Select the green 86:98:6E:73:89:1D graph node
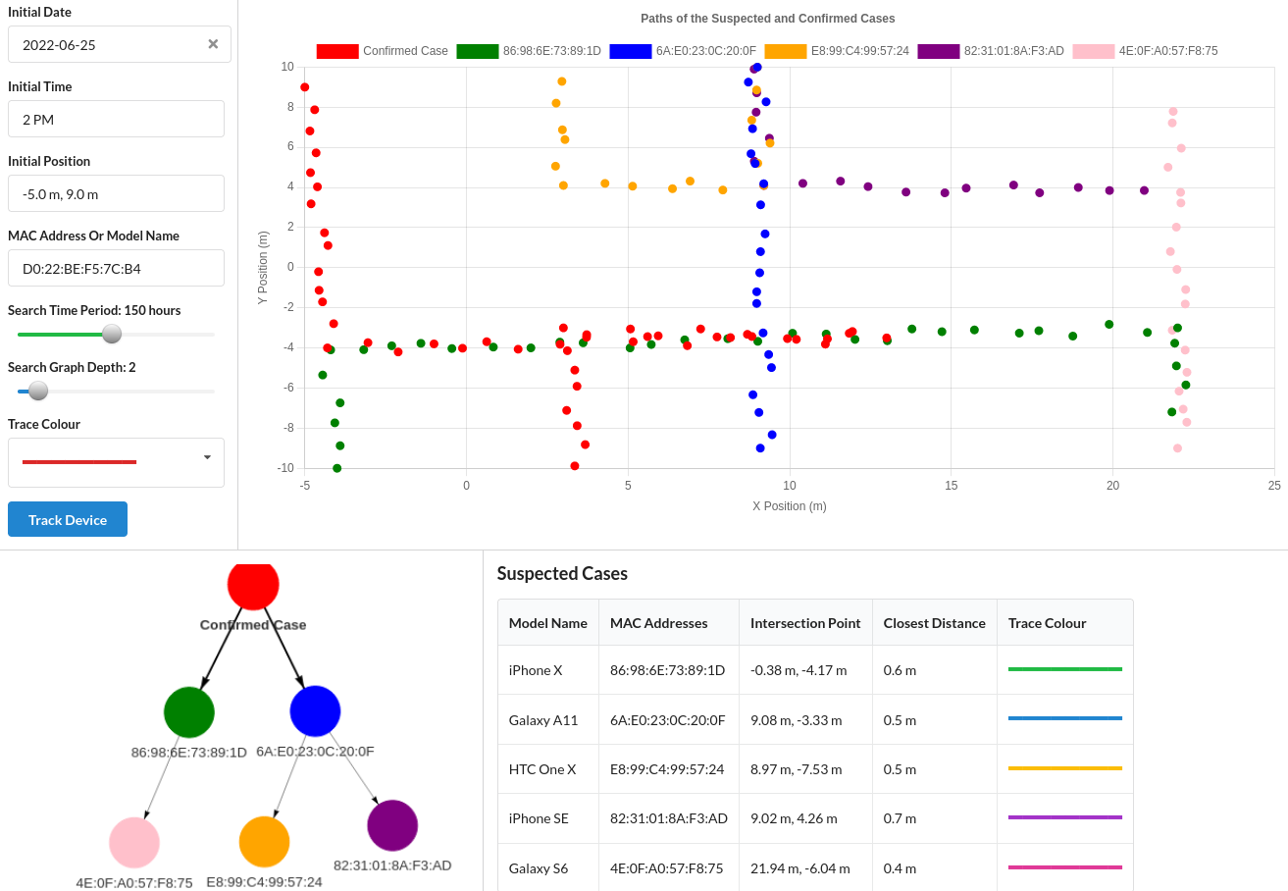Screen dimensions: 1288x891 tap(189, 712)
